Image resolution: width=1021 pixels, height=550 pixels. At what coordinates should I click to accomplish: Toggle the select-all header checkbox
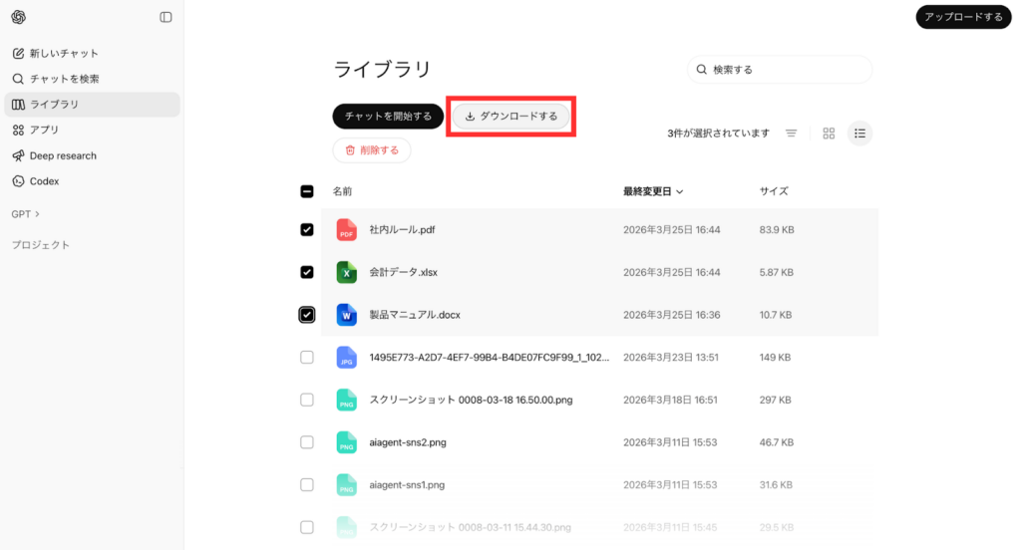point(307,191)
